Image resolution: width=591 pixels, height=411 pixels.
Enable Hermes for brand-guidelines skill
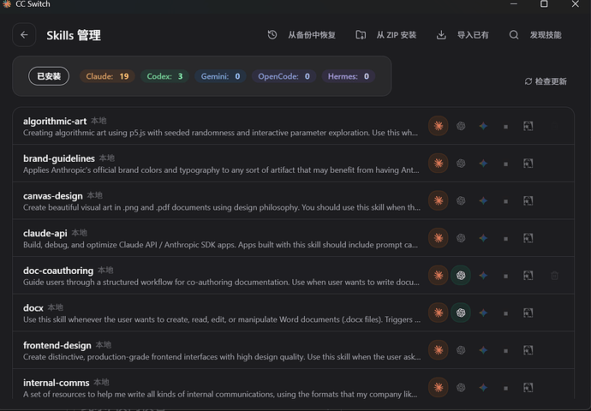528,164
